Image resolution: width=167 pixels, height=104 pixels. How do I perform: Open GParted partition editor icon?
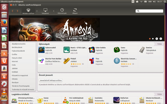coord(14,100)
